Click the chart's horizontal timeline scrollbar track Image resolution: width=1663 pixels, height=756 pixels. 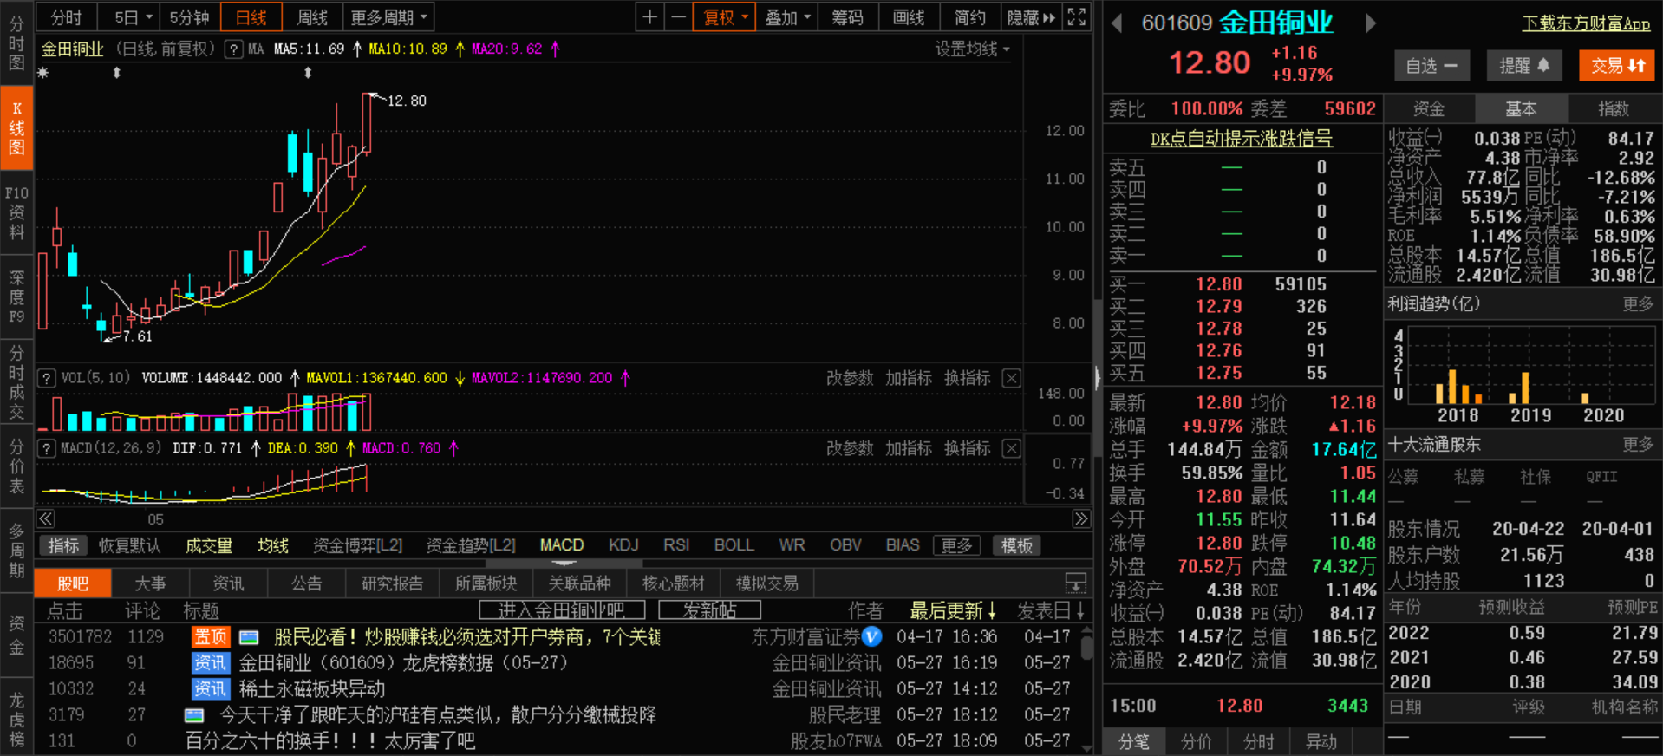click(564, 518)
